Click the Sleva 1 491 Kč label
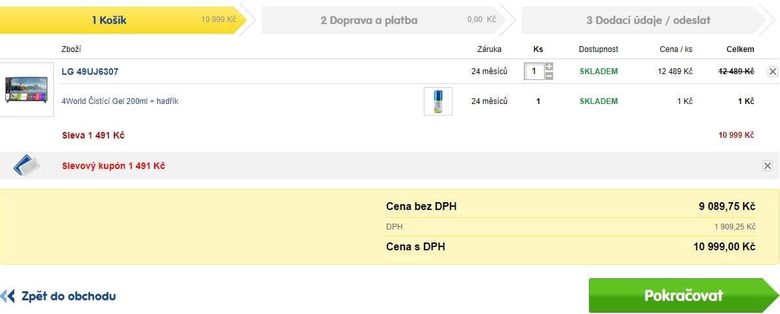Screen dimensions: 780x314 coord(93,135)
